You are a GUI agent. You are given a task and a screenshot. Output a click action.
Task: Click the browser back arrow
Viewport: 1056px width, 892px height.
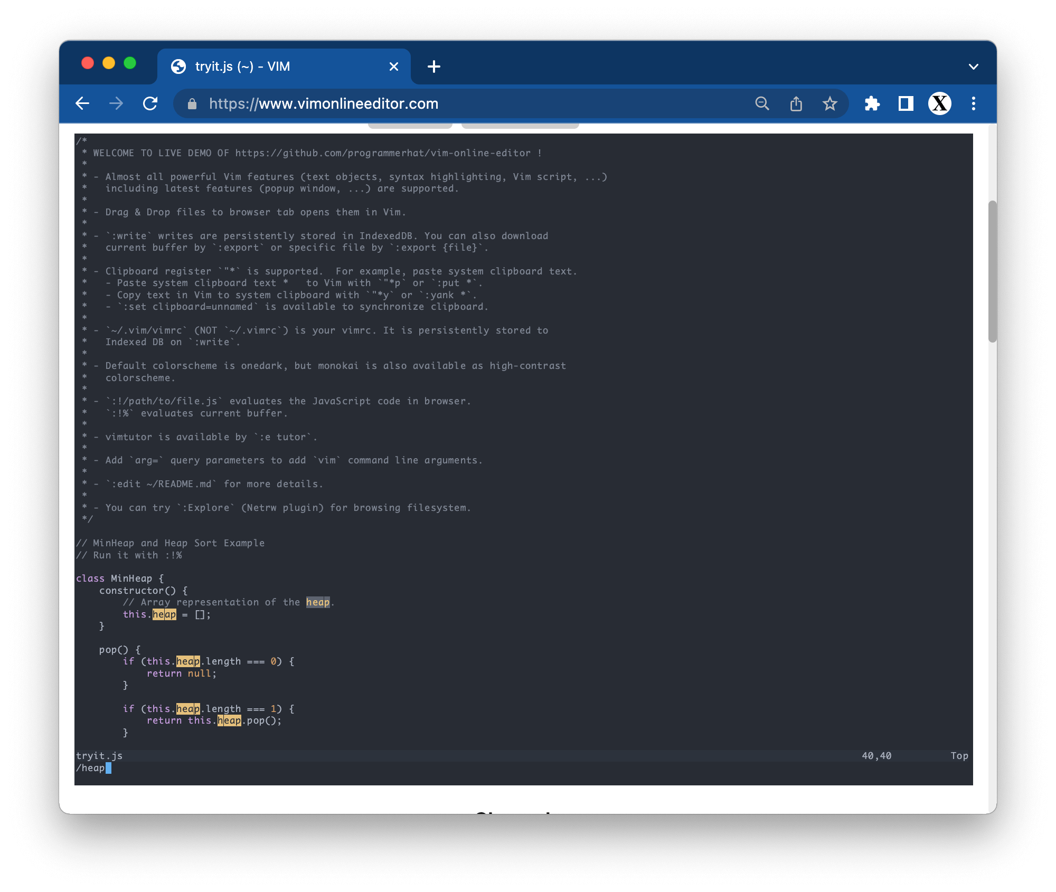point(82,103)
